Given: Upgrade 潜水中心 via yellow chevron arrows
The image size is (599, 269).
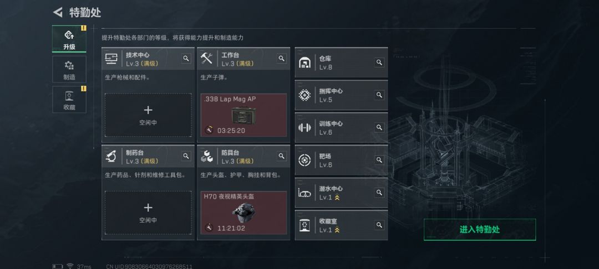Looking at the screenshot, I should [x=337, y=198].
